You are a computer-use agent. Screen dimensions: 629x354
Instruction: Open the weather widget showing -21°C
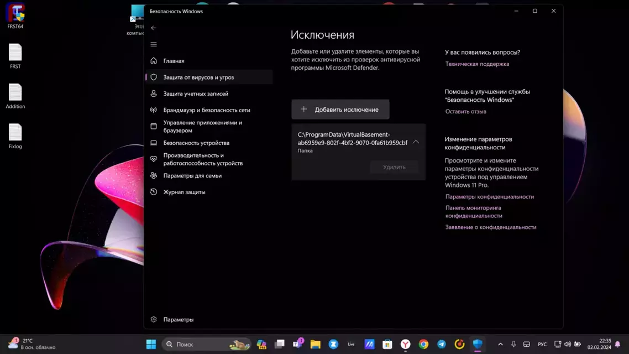[32, 345]
